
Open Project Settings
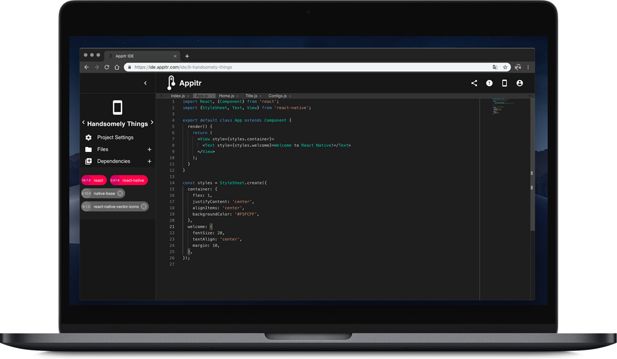click(x=115, y=137)
